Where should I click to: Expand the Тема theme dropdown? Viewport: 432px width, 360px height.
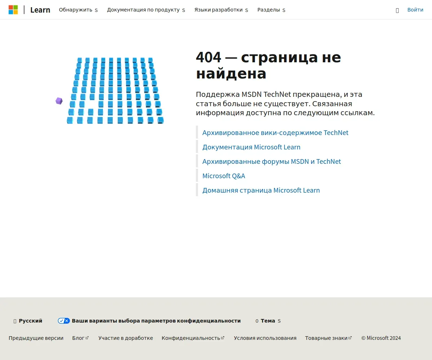(268, 321)
